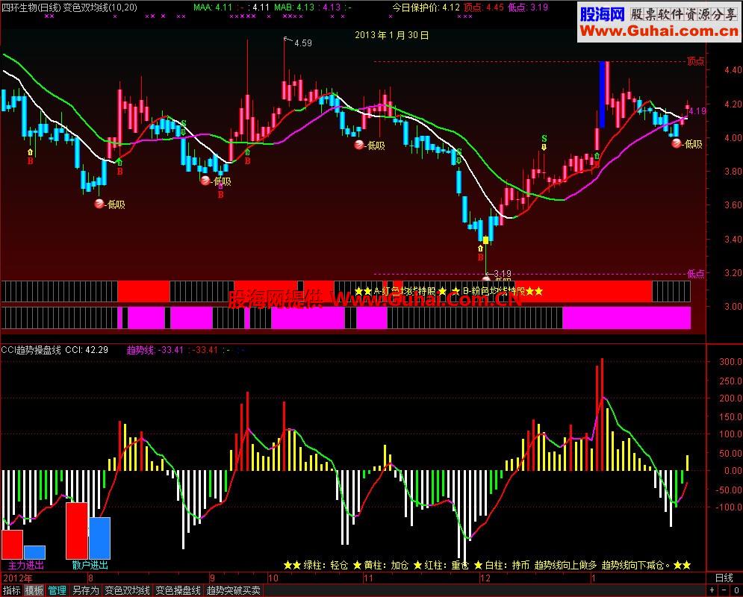Click the blue 散户进出 legend bar
The width and height of the screenshot is (743, 597).
click(x=99, y=538)
